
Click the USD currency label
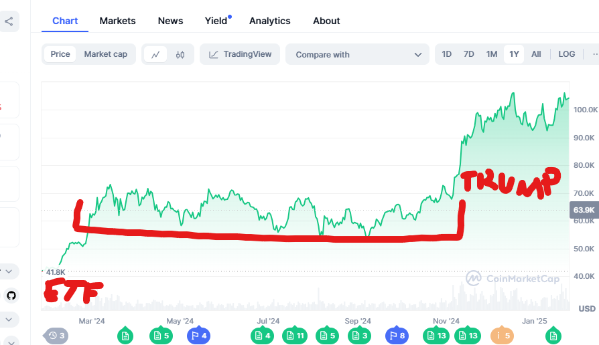tap(587, 309)
